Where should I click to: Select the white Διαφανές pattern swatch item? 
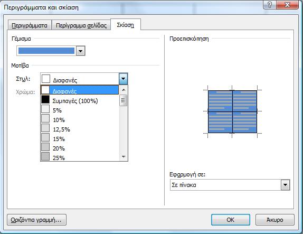pyautogui.click(x=80, y=90)
